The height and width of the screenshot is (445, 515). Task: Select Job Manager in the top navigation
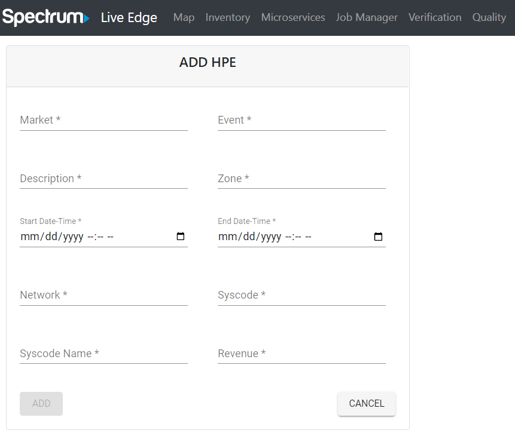(367, 17)
